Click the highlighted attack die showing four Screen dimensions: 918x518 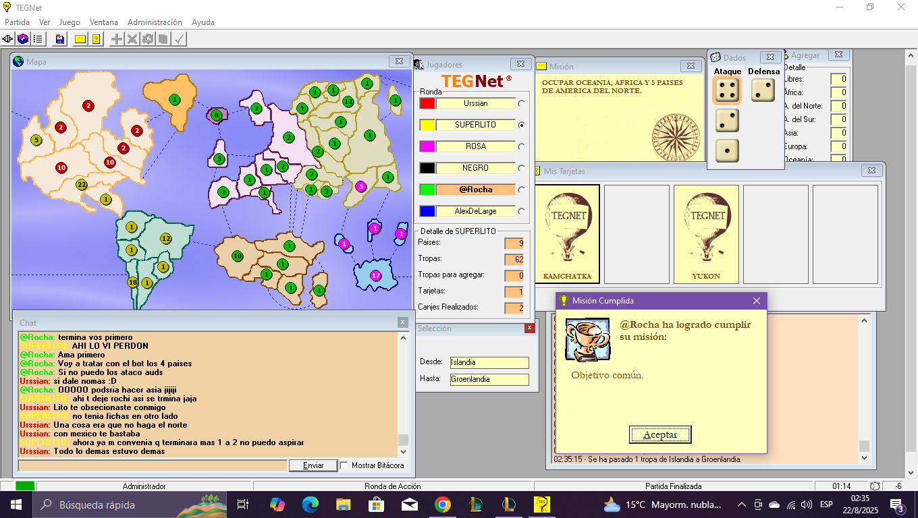(x=727, y=90)
